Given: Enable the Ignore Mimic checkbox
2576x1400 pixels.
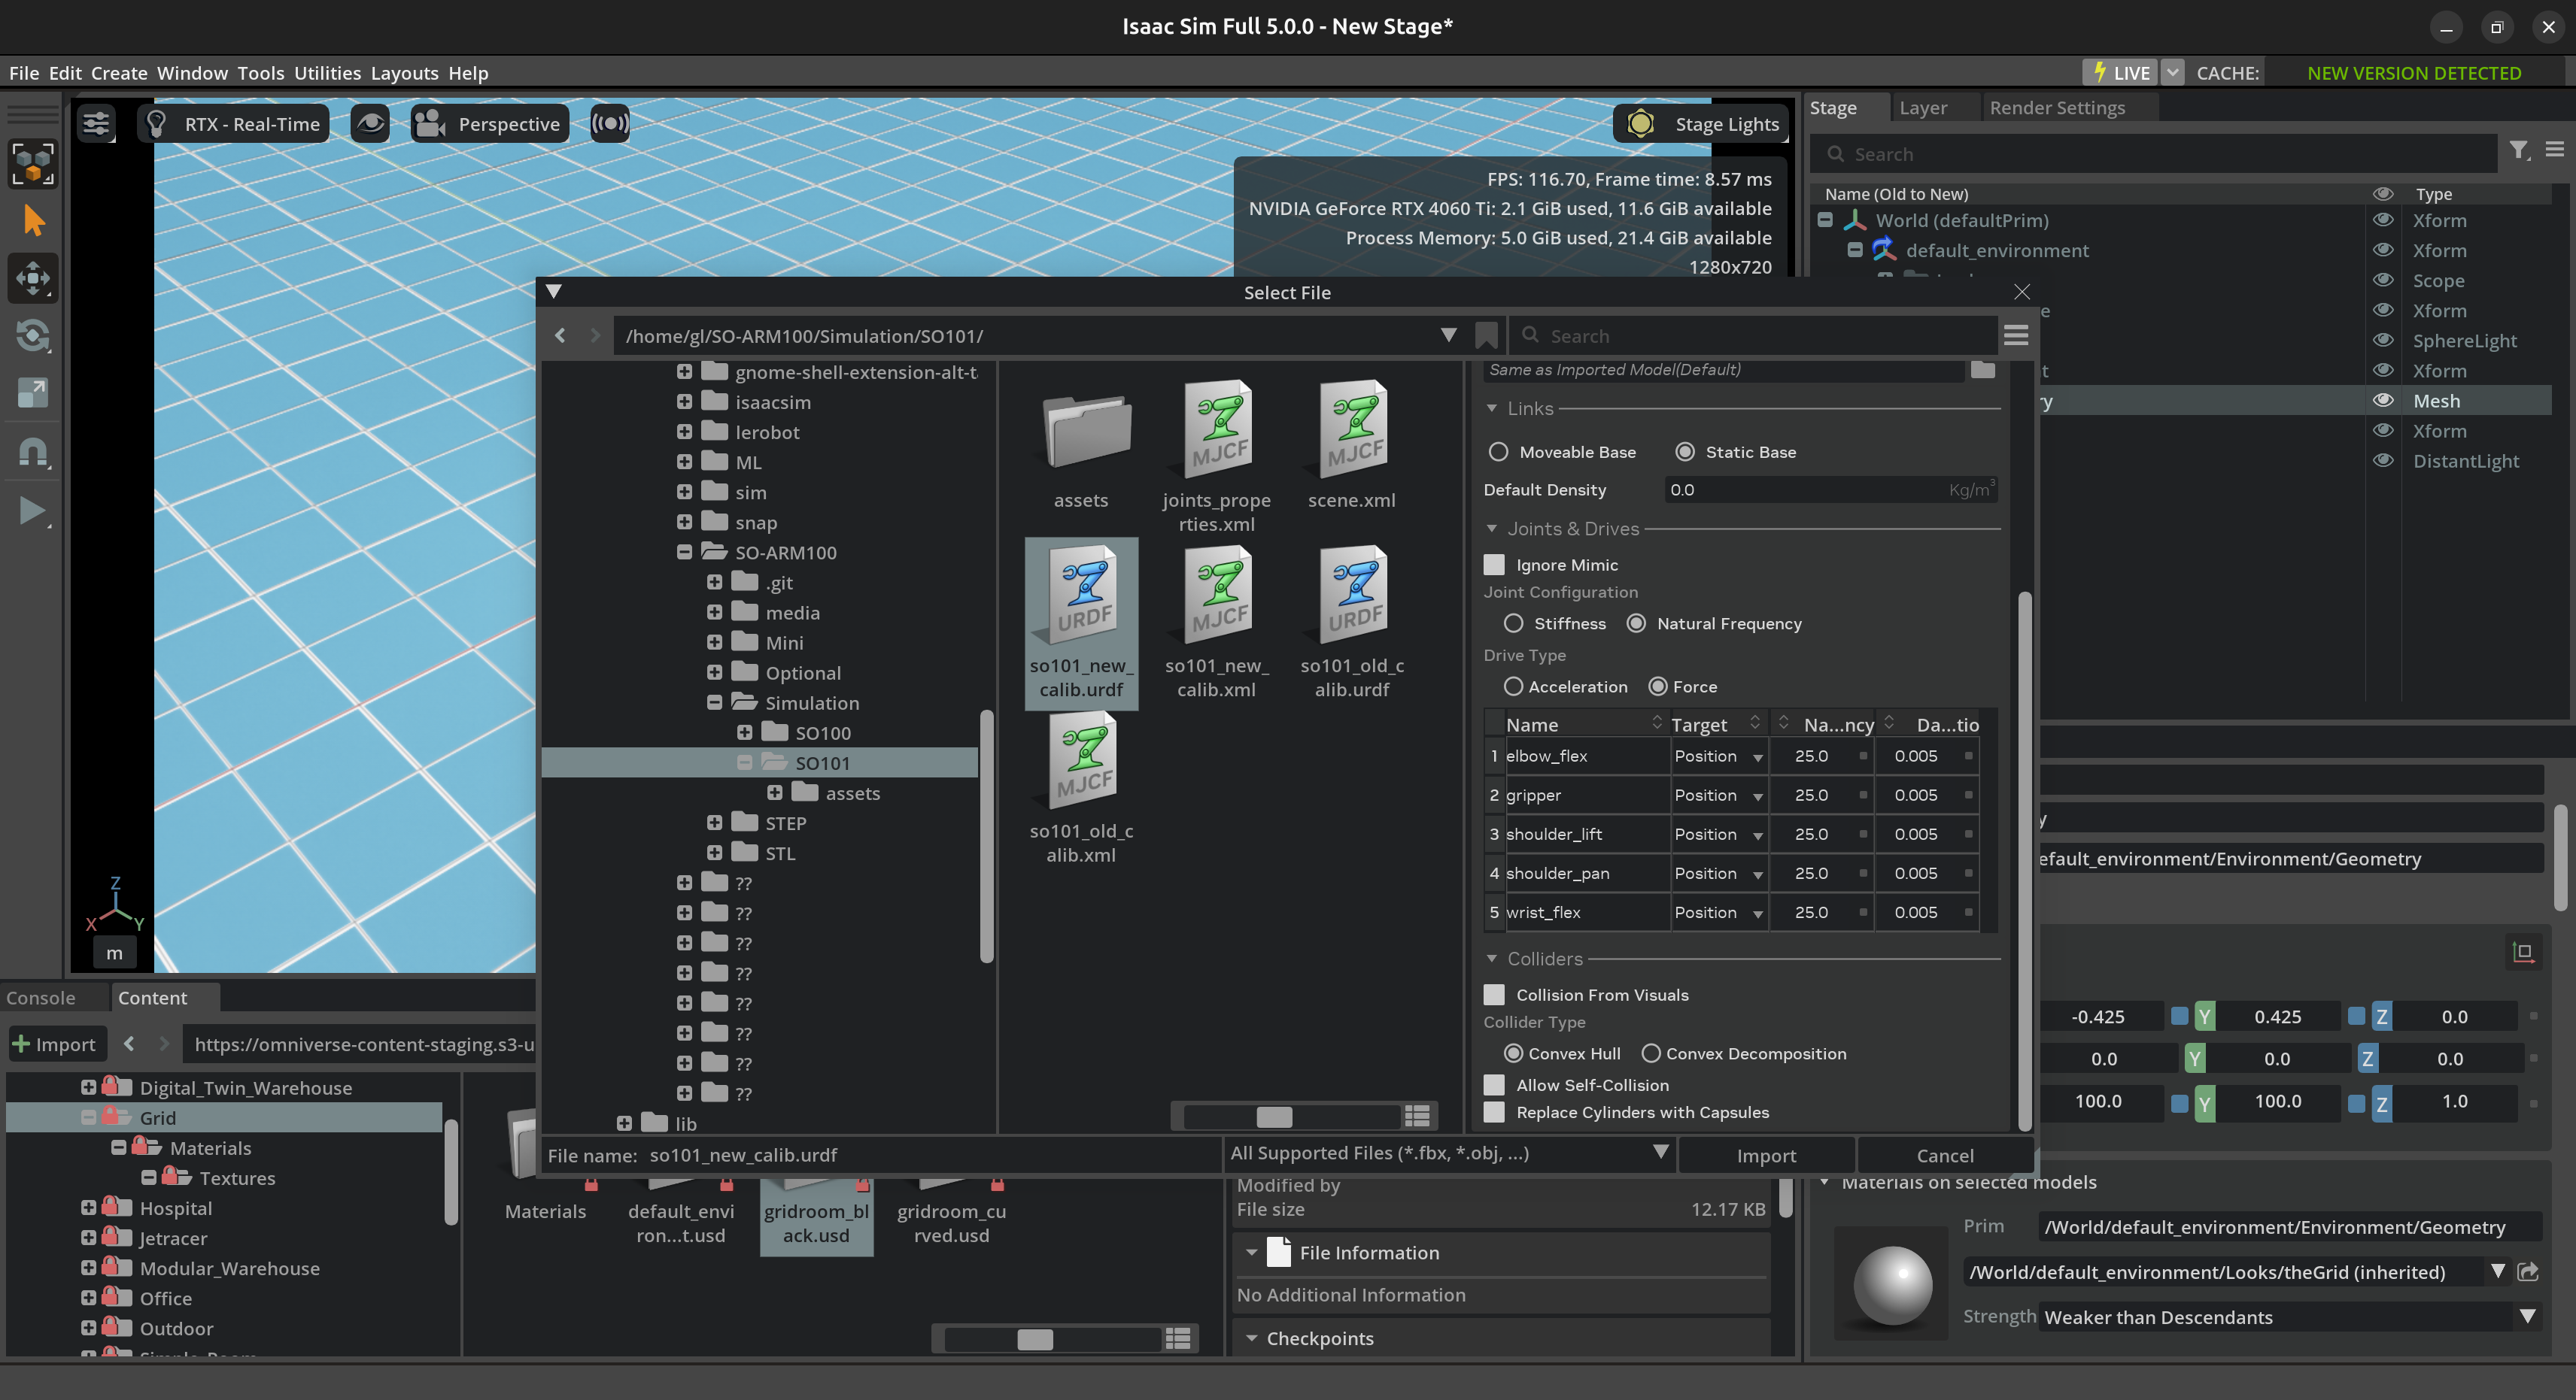Looking at the screenshot, I should pos(1494,565).
